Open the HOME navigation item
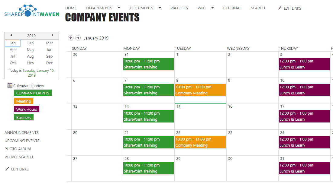The height and width of the screenshot is (184, 333). 71,8
